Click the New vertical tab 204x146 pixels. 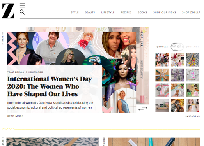point(129,40)
